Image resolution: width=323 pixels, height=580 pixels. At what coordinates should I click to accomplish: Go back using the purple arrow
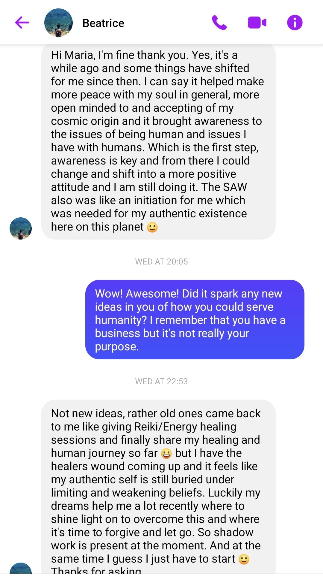pos(22,23)
